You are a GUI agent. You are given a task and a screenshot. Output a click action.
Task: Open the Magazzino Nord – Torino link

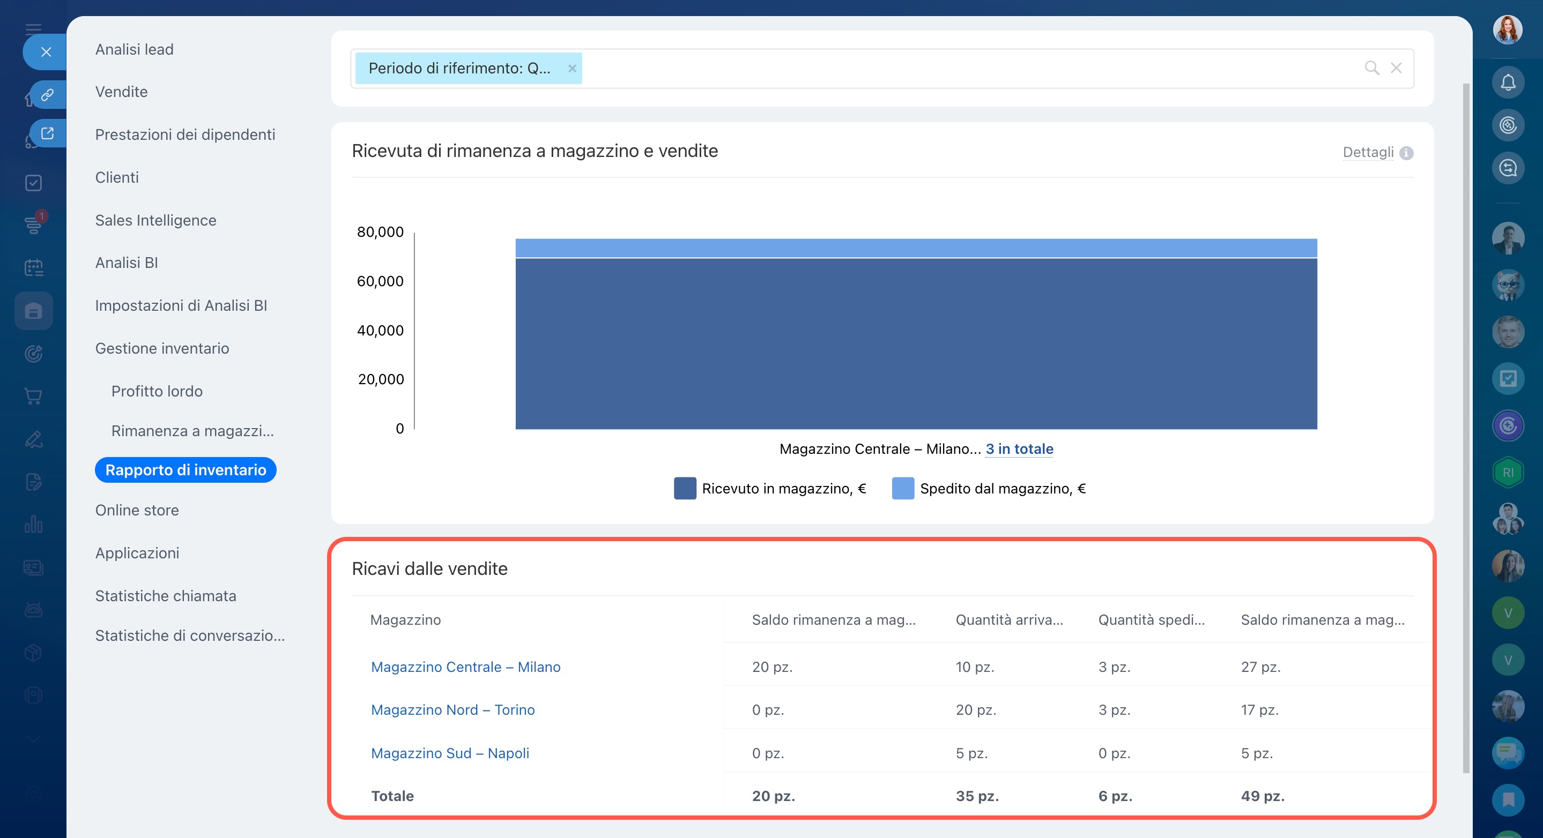coord(453,710)
